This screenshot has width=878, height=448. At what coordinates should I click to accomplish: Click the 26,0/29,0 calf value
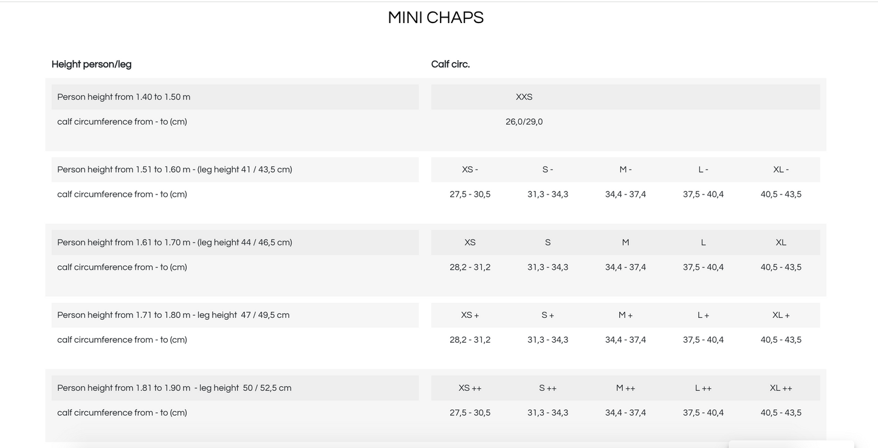tap(524, 122)
